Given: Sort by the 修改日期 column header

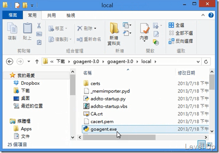Looking at the screenshot, I should [x=186, y=73].
